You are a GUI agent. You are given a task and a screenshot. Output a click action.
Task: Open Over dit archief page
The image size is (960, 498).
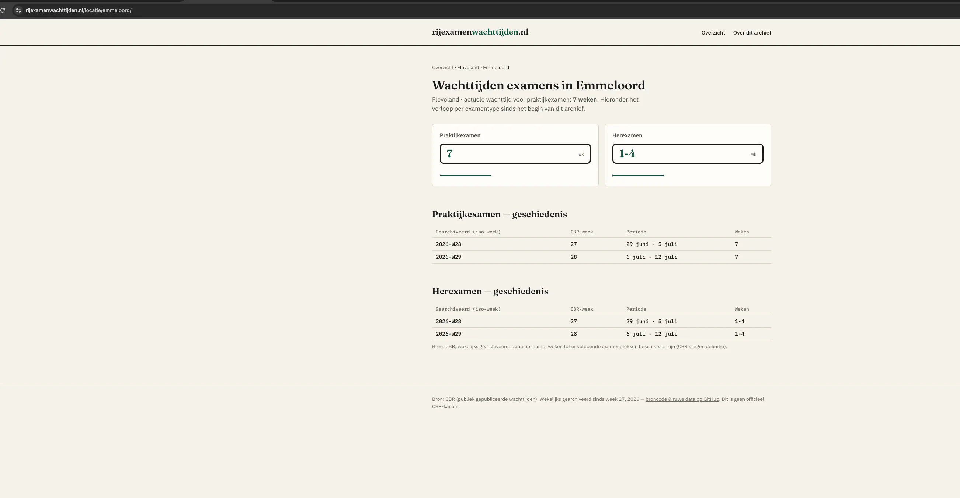click(752, 33)
